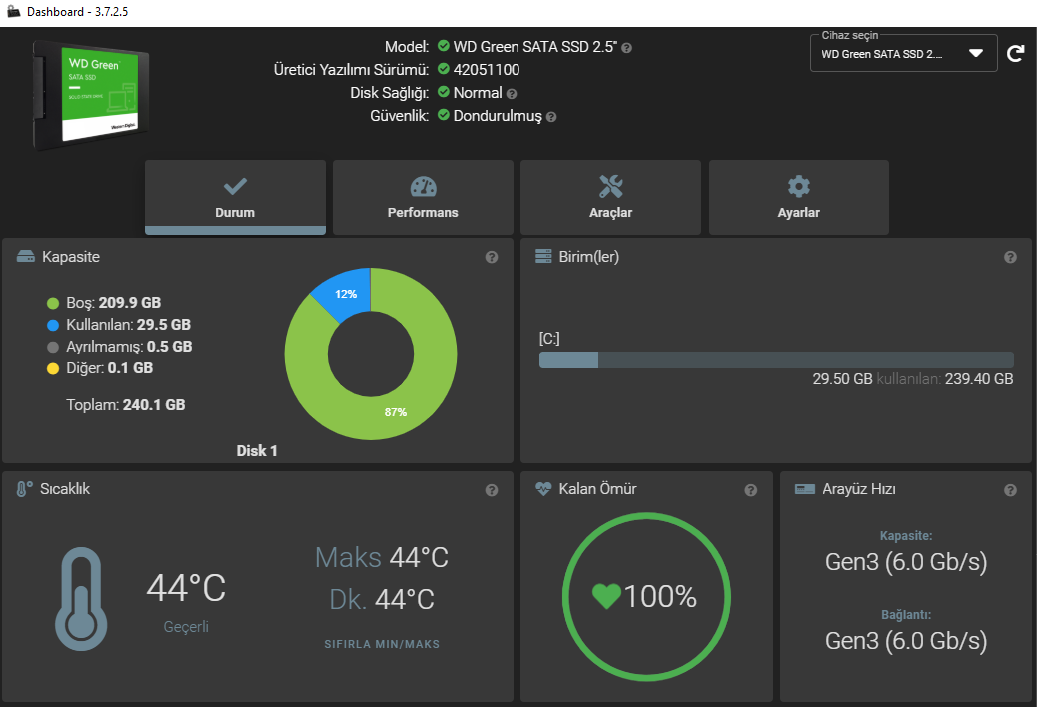Click the yellow Diğer legend dot

pyautogui.click(x=53, y=368)
